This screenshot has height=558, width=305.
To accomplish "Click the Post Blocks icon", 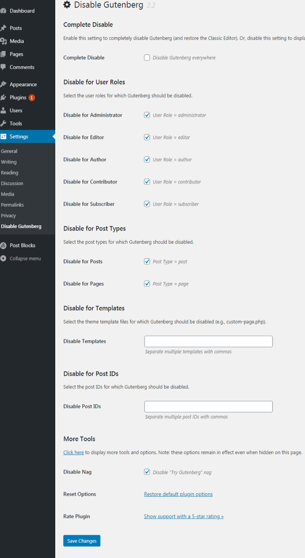I will click(3, 246).
